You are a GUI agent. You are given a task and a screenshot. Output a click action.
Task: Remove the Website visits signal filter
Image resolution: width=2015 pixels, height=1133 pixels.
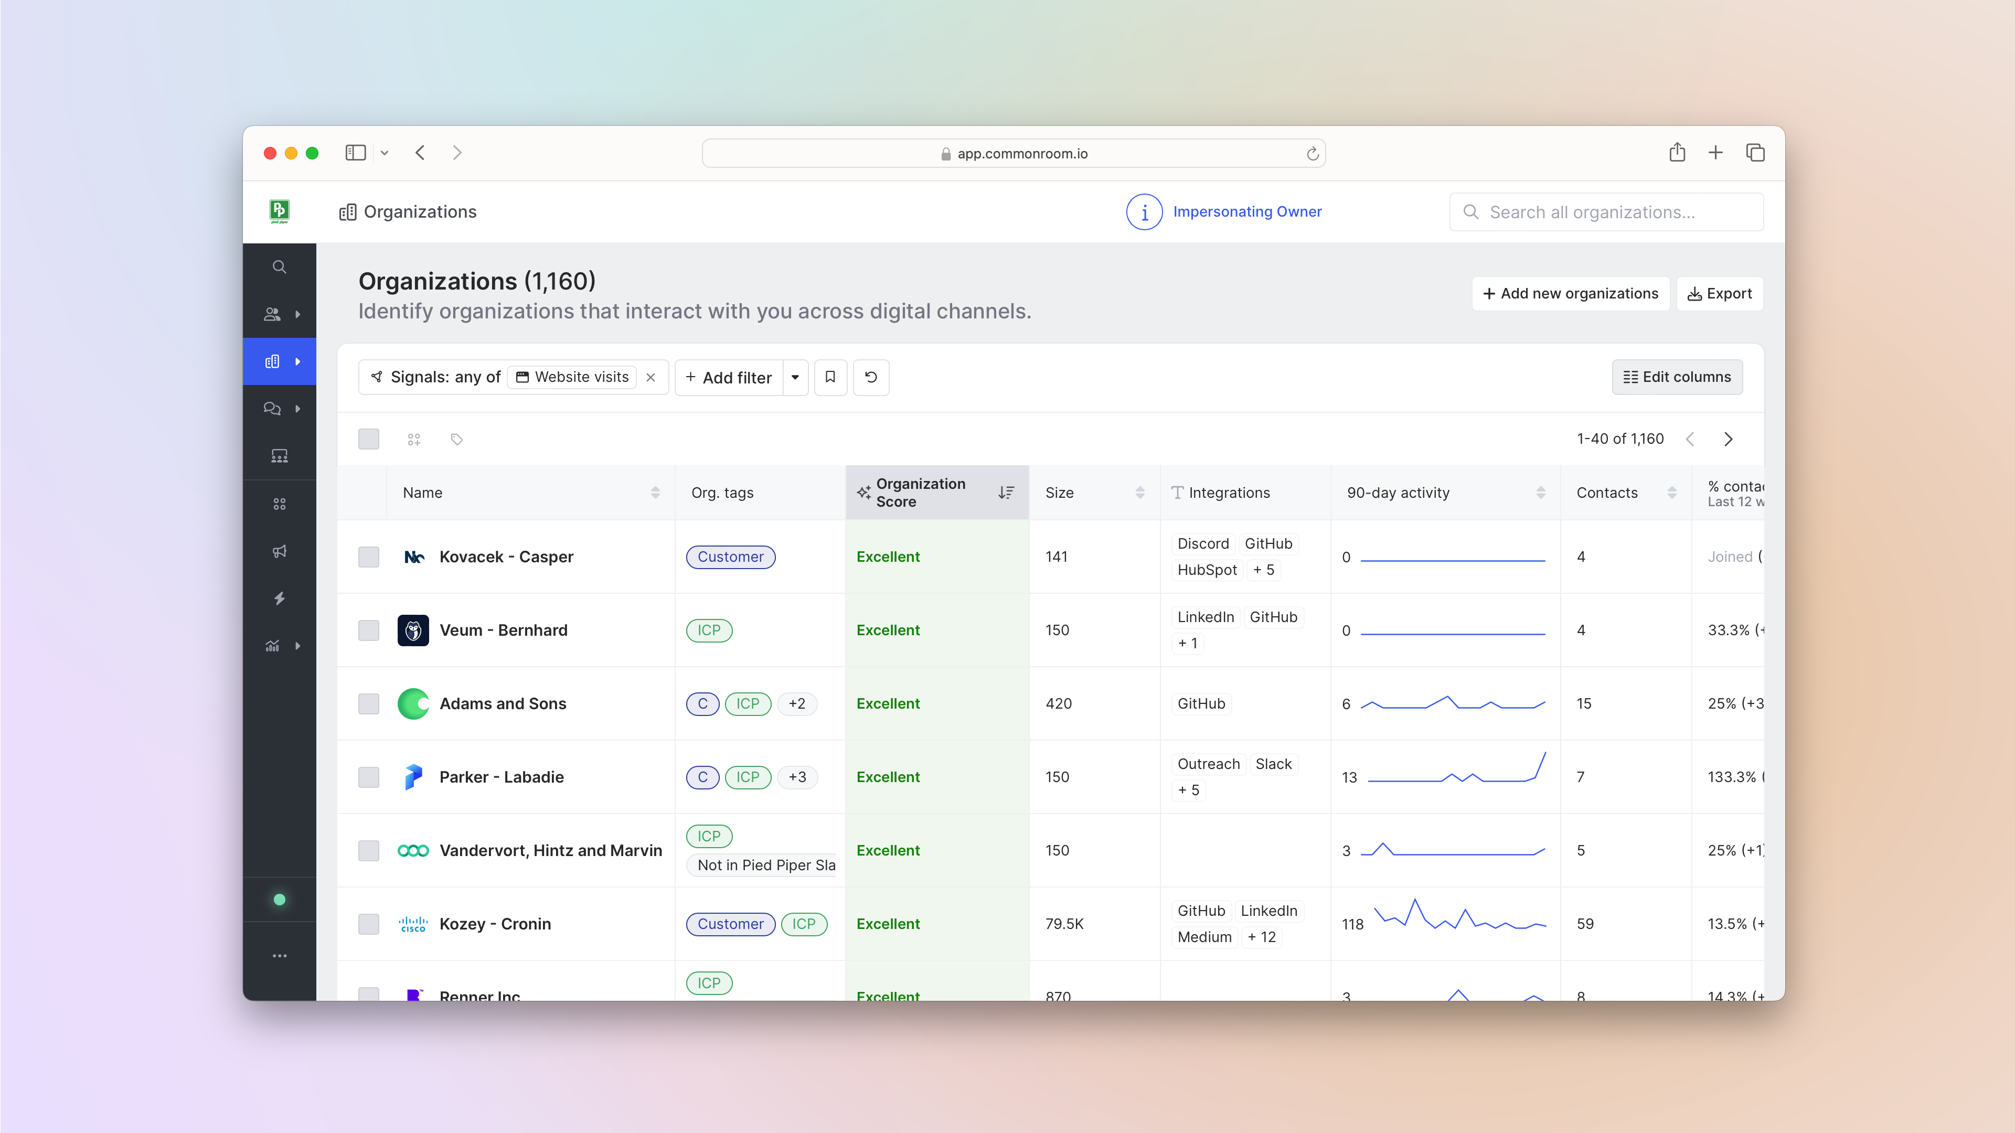click(x=651, y=377)
